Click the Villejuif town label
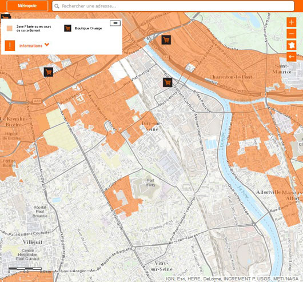 (33, 242)
